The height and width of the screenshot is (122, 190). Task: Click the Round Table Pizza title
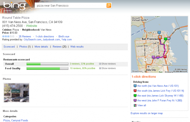pos(16,18)
